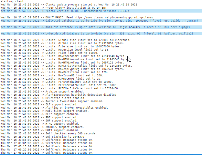Click the 'PCRERecMatchLimit limit set' line
202x155 pixels.
click(x=59, y=85)
